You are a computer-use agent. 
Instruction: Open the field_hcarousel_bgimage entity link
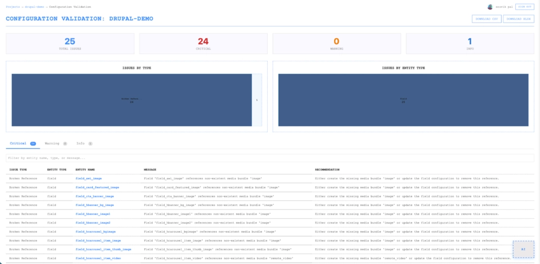[96, 231]
